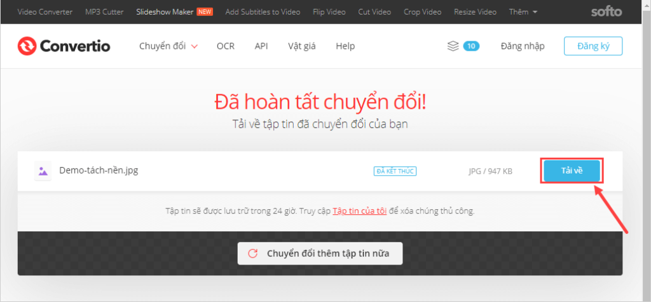
Task: Open the API menu item
Action: click(261, 46)
